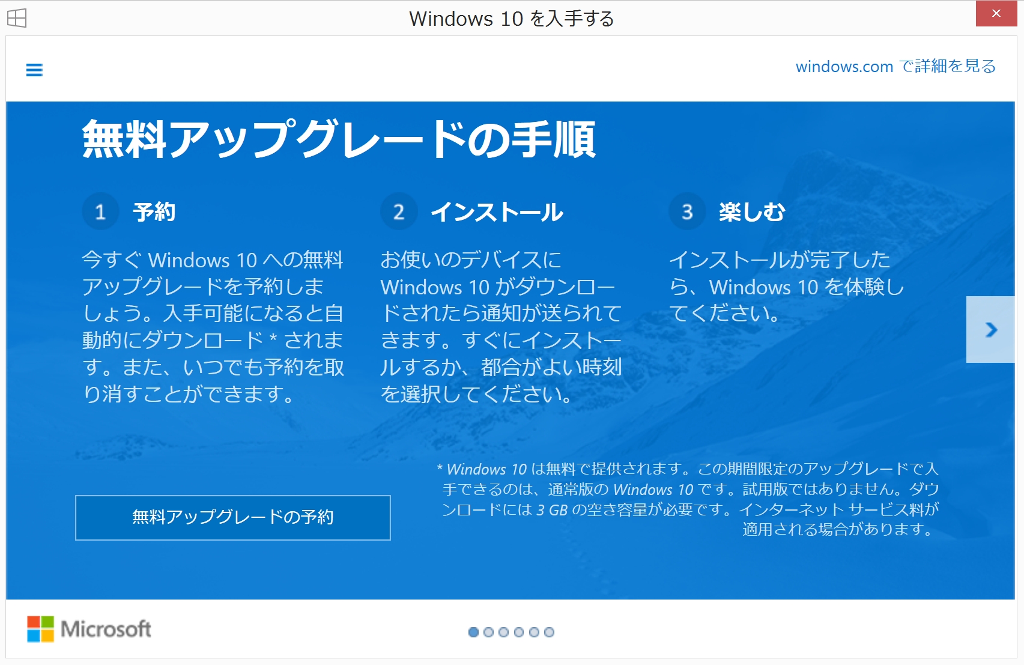Expand the right-side slide navigation chevron
Viewport: 1024px width, 665px height.
[x=991, y=329]
